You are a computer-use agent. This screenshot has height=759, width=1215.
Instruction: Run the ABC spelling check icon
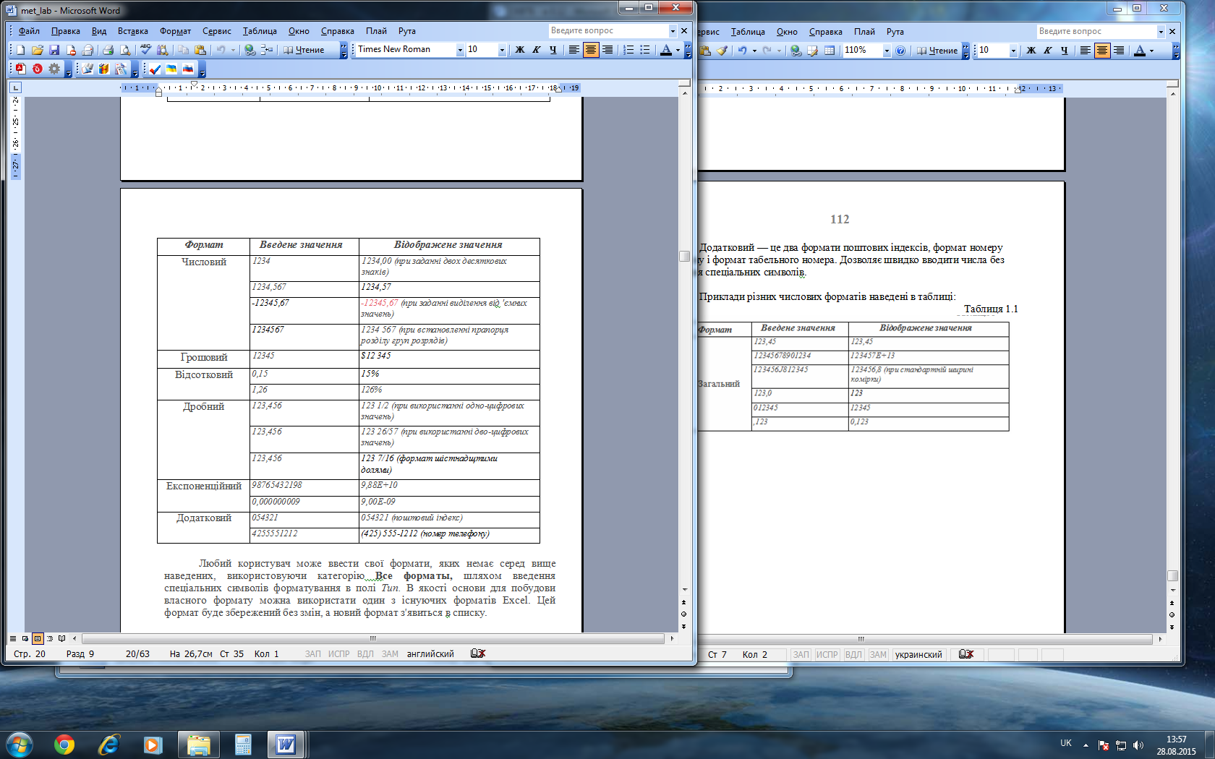pyautogui.click(x=145, y=50)
